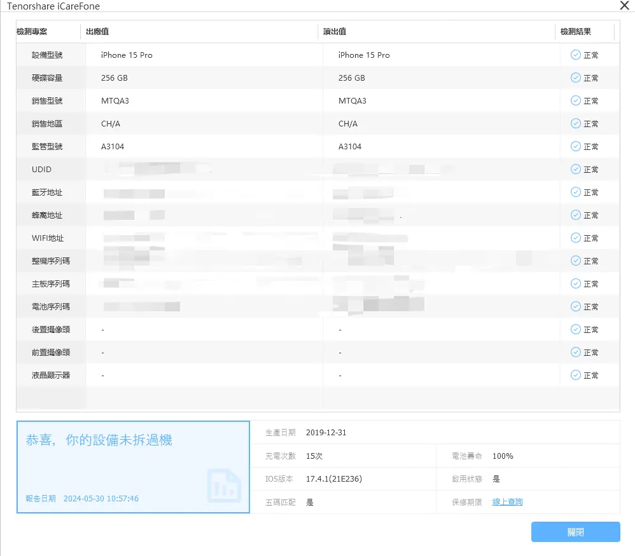The width and height of the screenshot is (635, 556).
Task: Click the checkmark icon in 主板序列碼 row
Action: [x=575, y=283]
